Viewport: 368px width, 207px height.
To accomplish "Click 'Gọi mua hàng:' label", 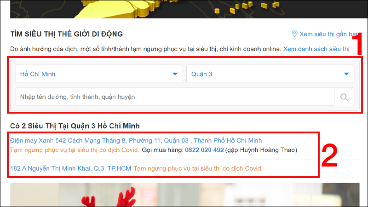I will tap(163, 150).
